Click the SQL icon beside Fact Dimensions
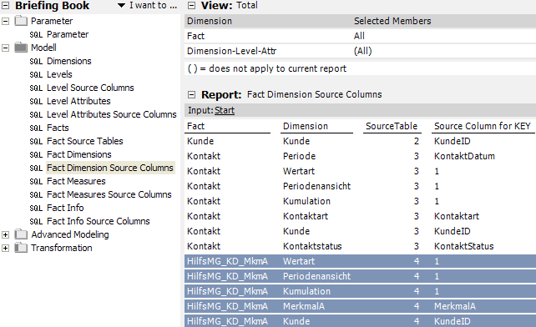536x327 pixels. (x=36, y=155)
